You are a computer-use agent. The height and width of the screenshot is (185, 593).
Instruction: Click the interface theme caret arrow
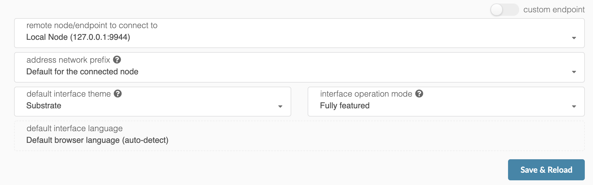280,107
